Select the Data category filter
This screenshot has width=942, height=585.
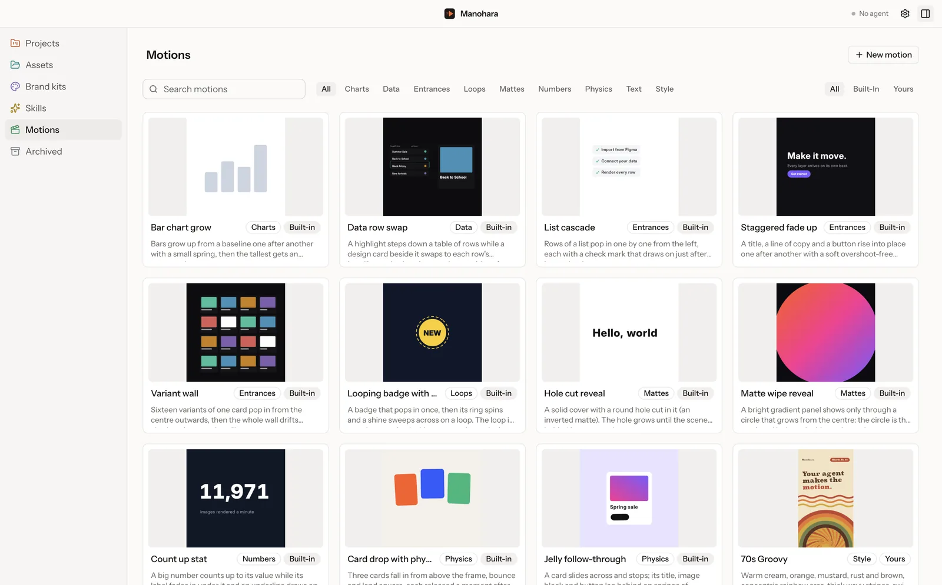coord(391,89)
